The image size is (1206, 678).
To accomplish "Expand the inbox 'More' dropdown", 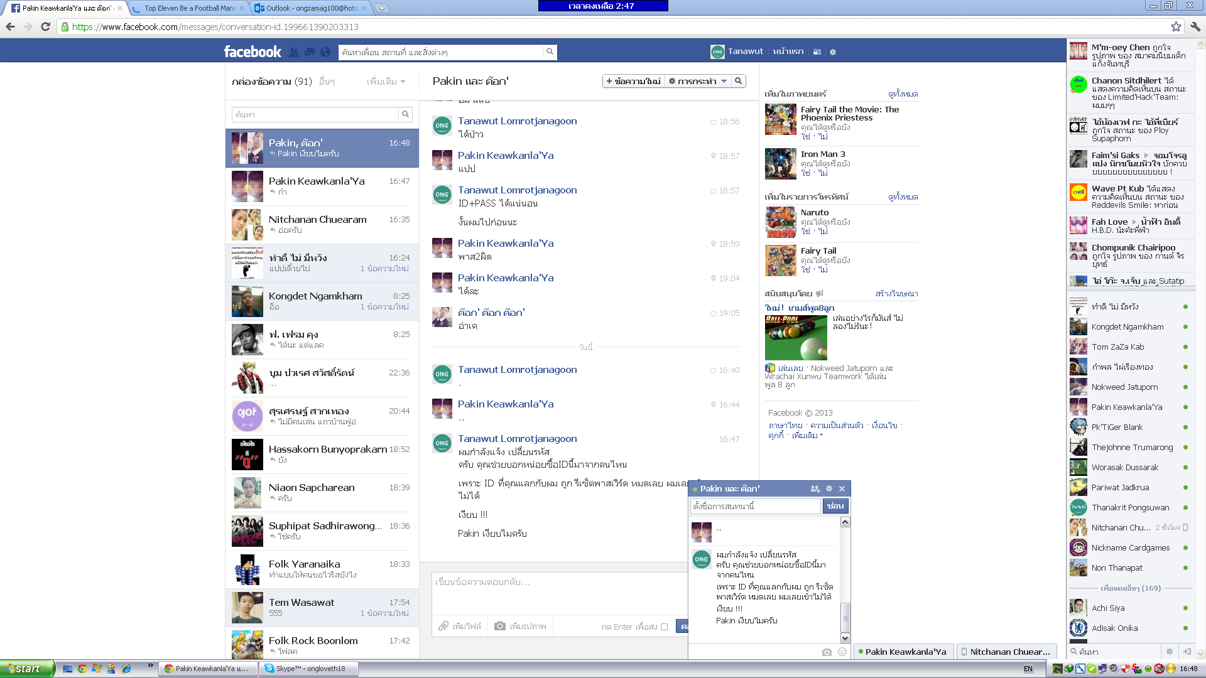I will [386, 82].
